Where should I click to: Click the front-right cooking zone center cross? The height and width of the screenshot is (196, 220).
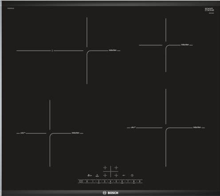tap(166, 128)
